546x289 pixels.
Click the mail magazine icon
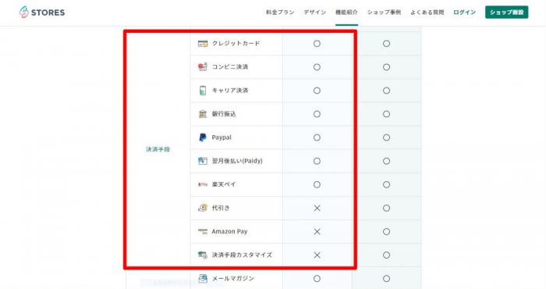(x=203, y=278)
